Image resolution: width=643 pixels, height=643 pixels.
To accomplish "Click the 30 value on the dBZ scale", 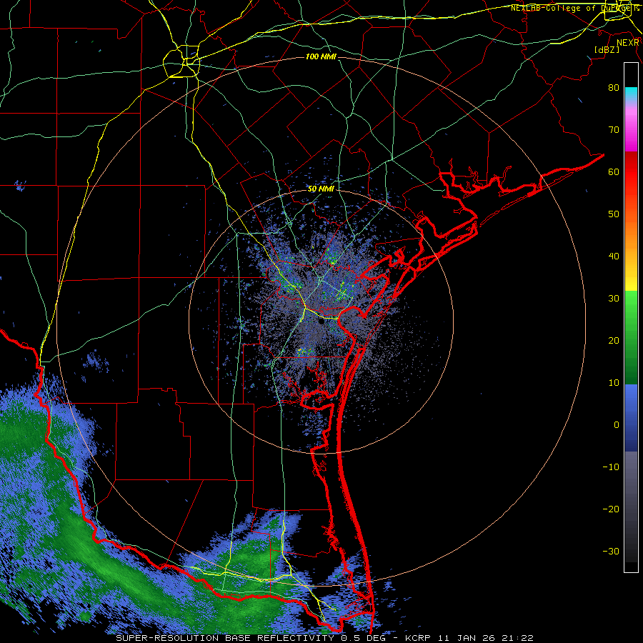I will (x=614, y=299).
